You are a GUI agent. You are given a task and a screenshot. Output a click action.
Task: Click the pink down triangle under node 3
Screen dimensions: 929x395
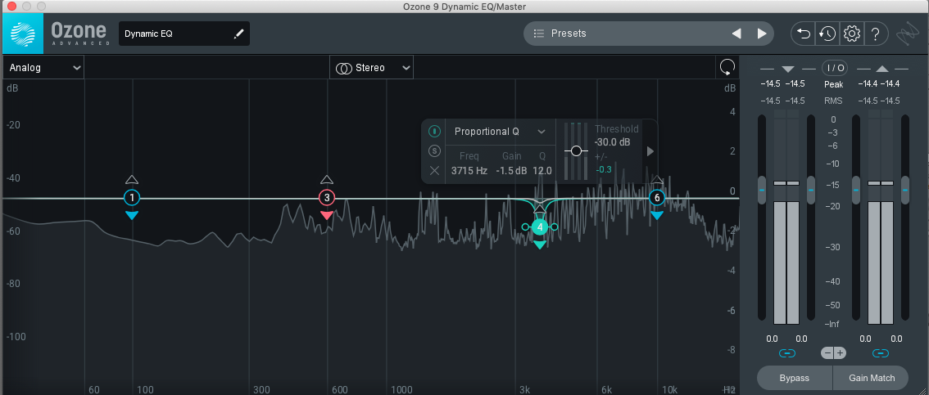tap(326, 215)
